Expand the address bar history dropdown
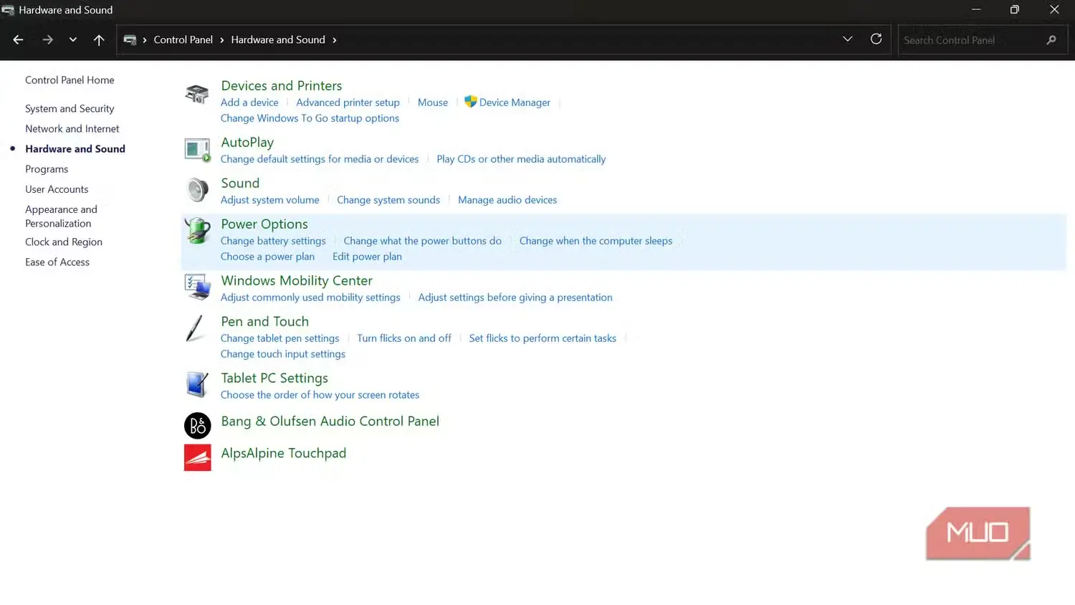Screen dimensions: 1075x605 click(x=848, y=39)
